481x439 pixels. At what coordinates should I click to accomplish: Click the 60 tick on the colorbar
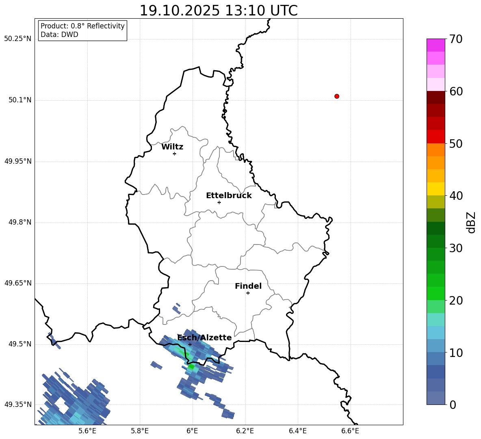456,91
